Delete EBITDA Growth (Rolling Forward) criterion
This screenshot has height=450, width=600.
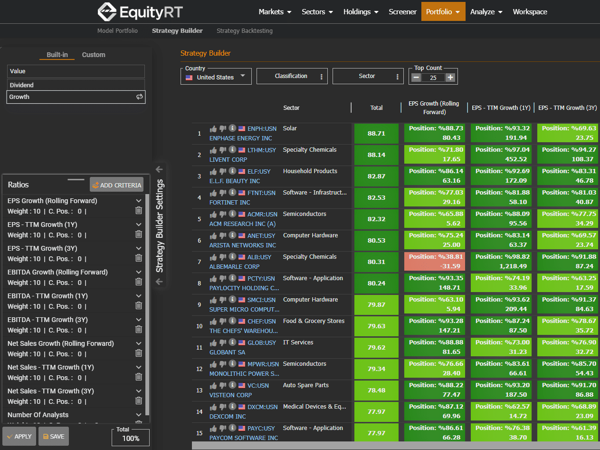pos(139,282)
